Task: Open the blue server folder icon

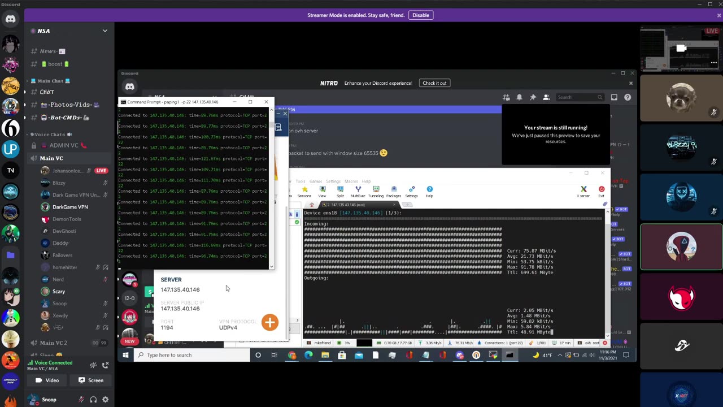Action: click(x=10, y=255)
